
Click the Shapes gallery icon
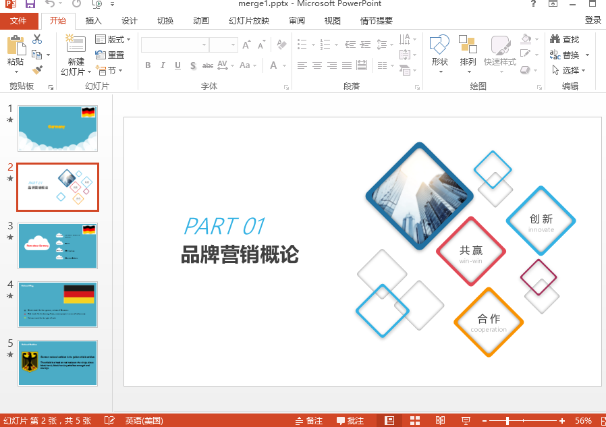(439, 45)
